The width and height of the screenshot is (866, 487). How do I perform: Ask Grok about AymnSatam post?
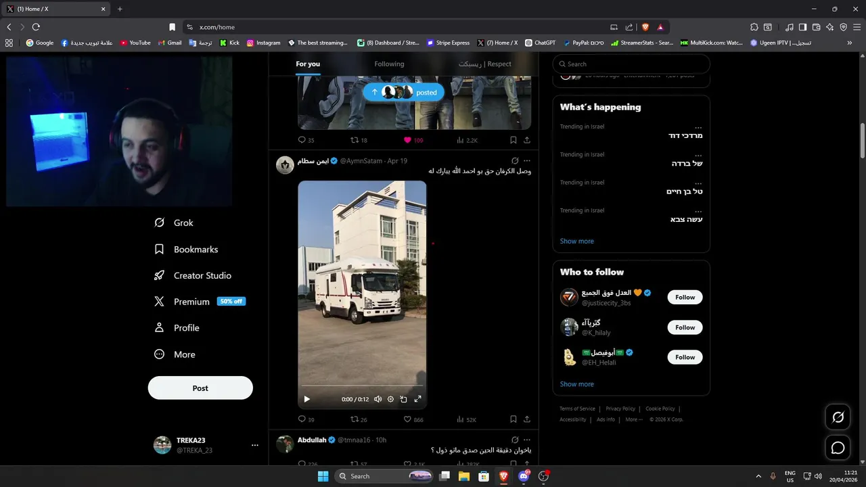(x=515, y=161)
